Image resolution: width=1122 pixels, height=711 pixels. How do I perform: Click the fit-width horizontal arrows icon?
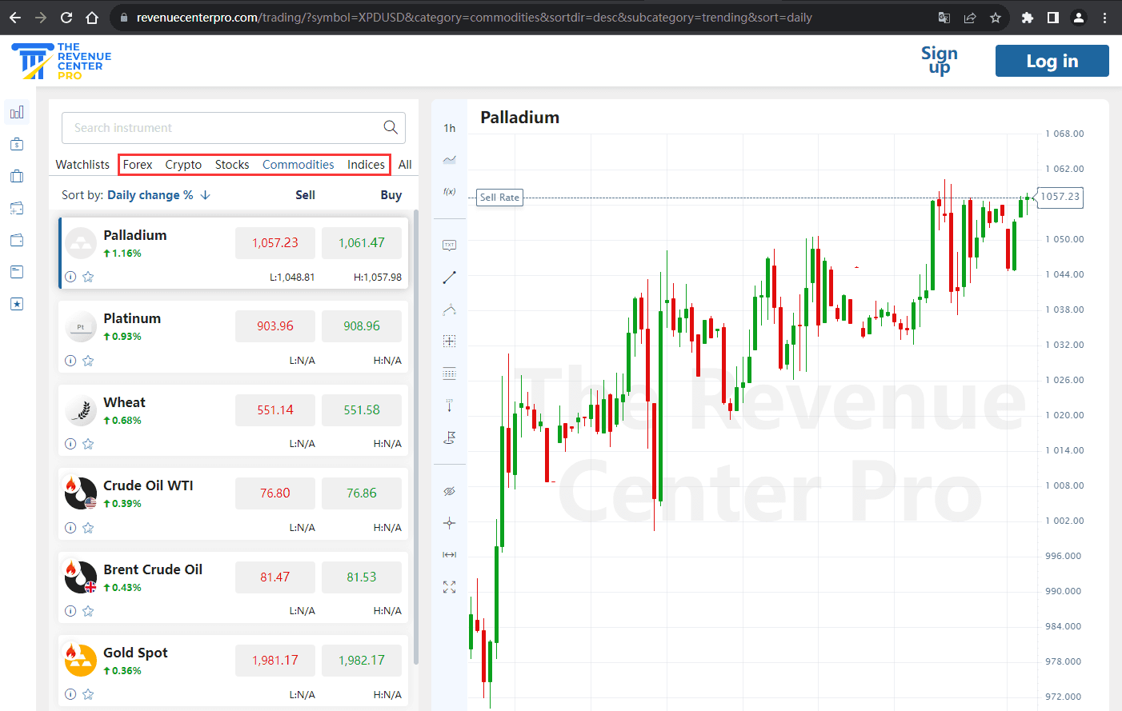click(x=449, y=554)
